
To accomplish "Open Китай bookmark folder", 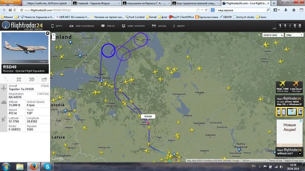I will [x=151, y=17].
